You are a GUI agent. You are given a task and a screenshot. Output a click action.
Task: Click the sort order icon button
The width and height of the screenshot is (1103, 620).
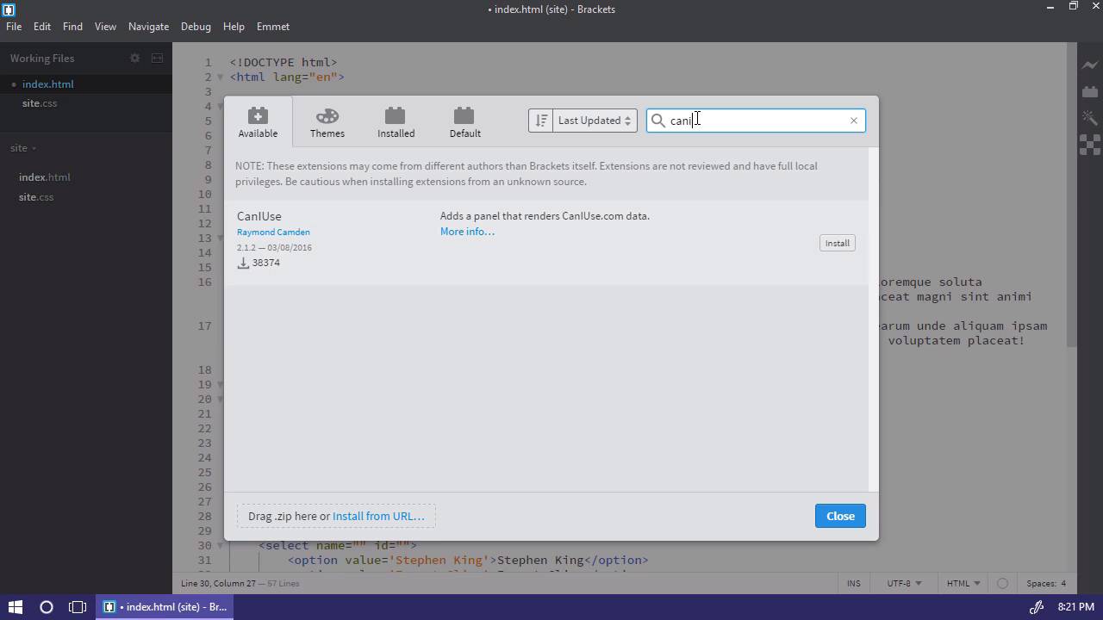click(x=540, y=121)
